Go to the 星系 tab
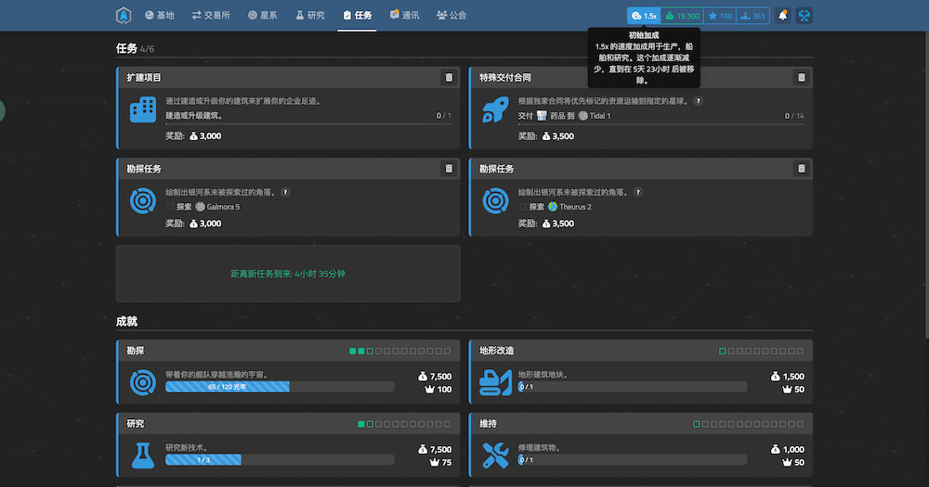Screen dimensions: 929x487 [x=264, y=16]
